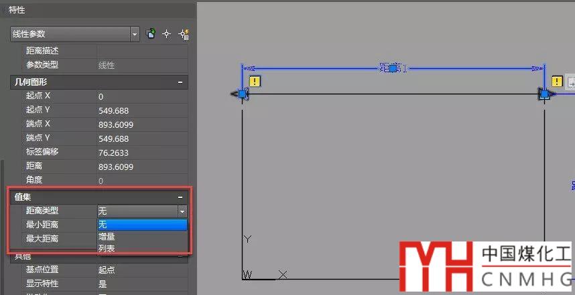Click the 起点 X value field
575x295 pixels.
pos(142,96)
